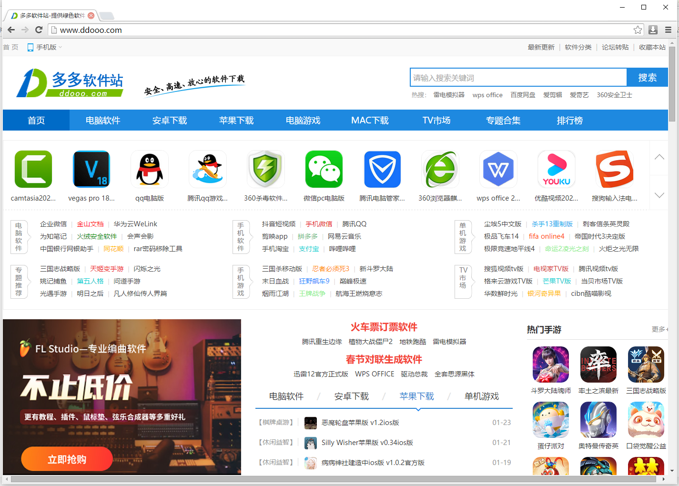
Task: Open the 电脑游戏 navigation tab
Action: click(x=303, y=120)
